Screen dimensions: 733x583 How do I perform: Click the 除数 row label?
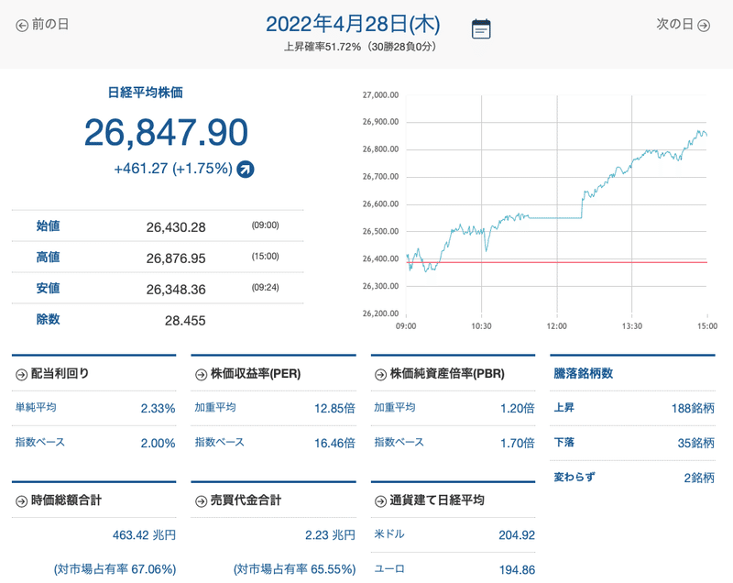coord(49,319)
